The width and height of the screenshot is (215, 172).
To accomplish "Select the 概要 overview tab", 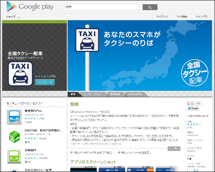I will [x=73, y=94].
